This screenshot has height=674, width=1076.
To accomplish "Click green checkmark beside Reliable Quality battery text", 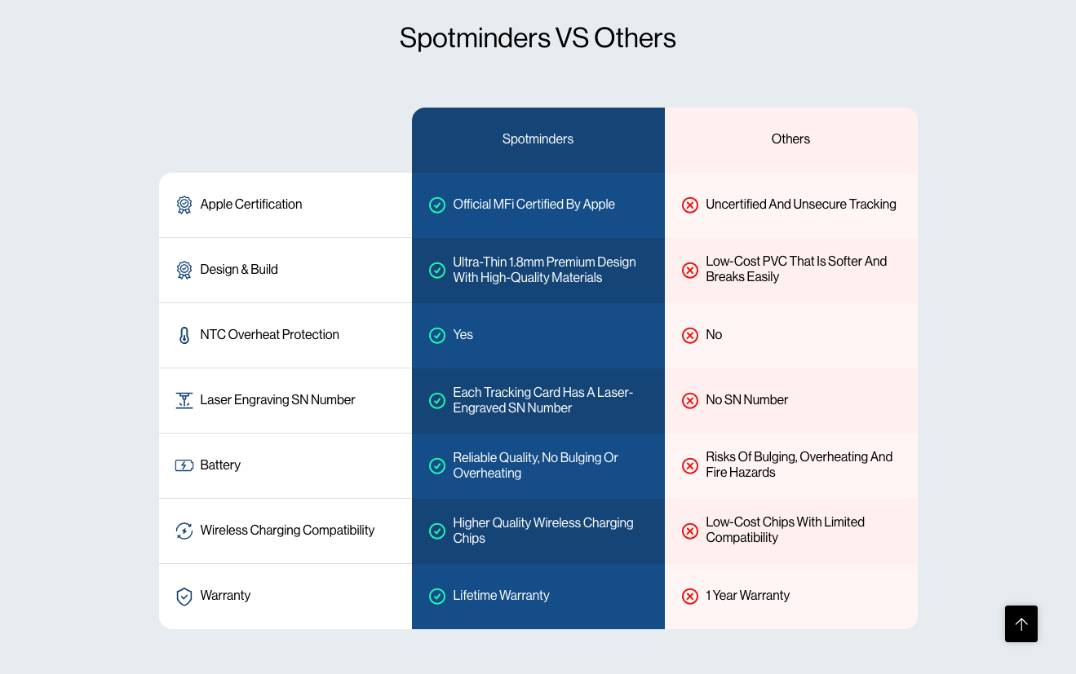I will click(x=437, y=465).
